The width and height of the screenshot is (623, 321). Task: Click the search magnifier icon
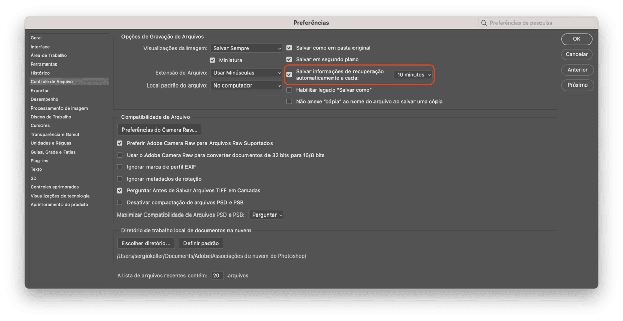click(x=484, y=23)
